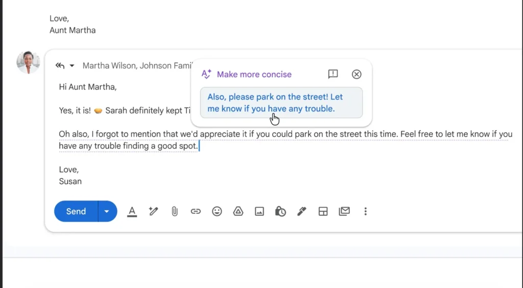Insert signature using the pen icon
This screenshot has height=288, width=523.
click(x=302, y=211)
